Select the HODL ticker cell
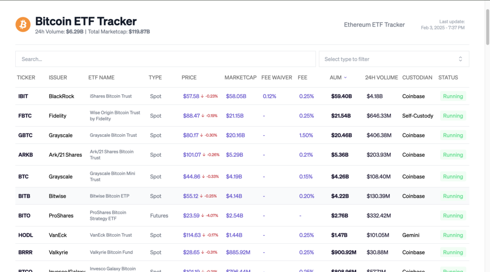Image resolution: width=490 pixels, height=272 pixels. (x=26, y=235)
